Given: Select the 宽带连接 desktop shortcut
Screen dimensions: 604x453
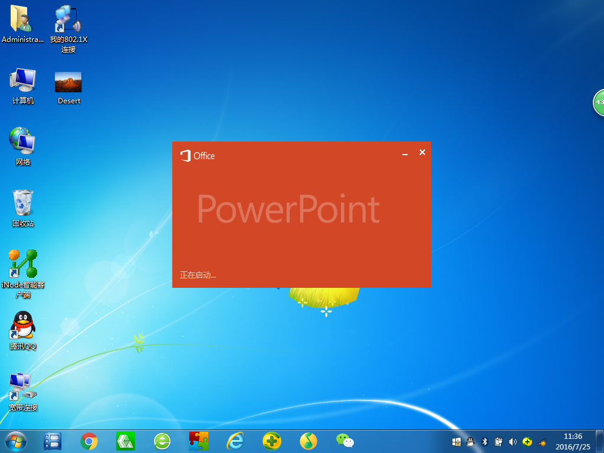Looking at the screenshot, I should 23,392.
